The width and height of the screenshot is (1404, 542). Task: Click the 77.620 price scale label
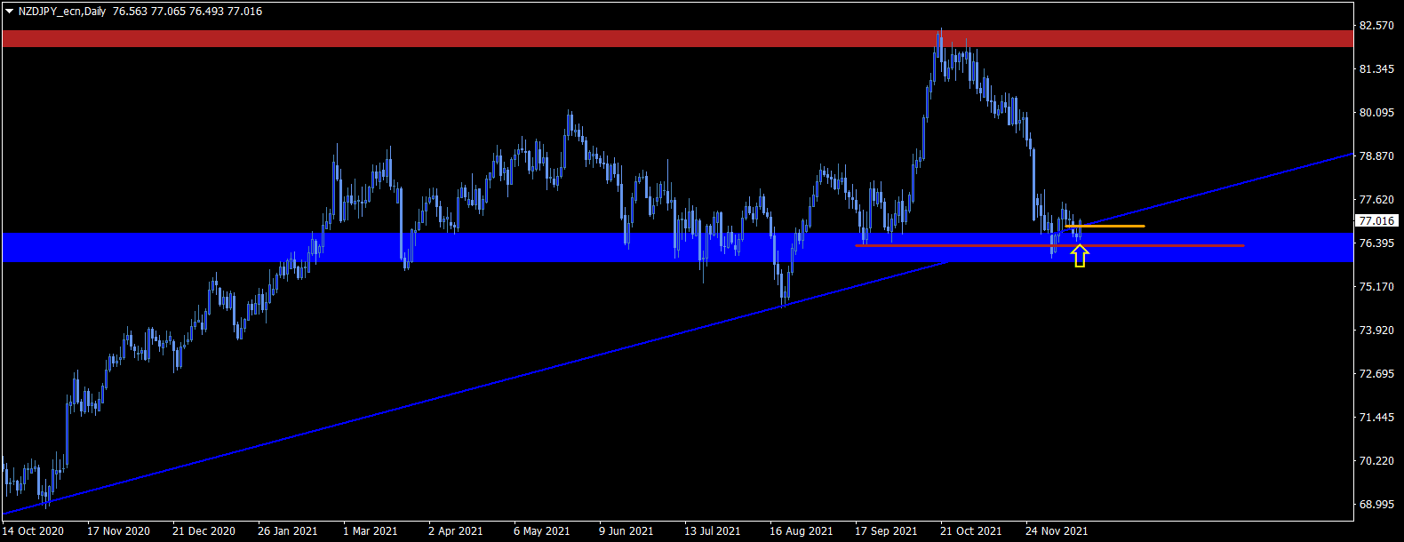tap(1376, 200)
